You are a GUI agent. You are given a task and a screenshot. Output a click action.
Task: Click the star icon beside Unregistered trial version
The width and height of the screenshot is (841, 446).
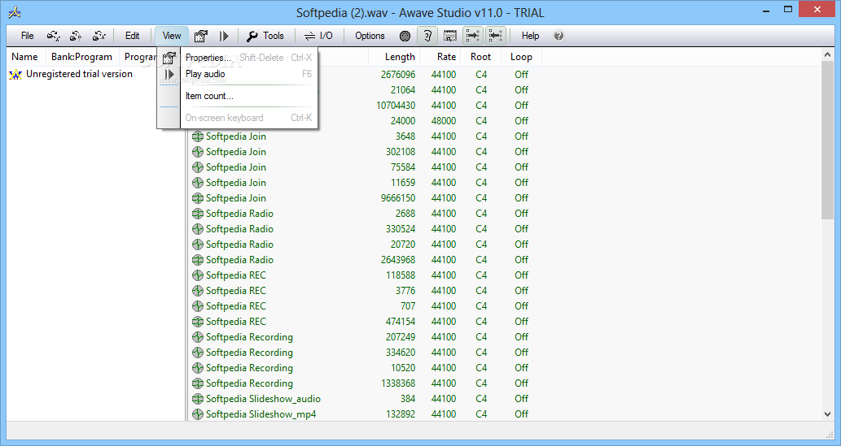(x=15, y=75)
